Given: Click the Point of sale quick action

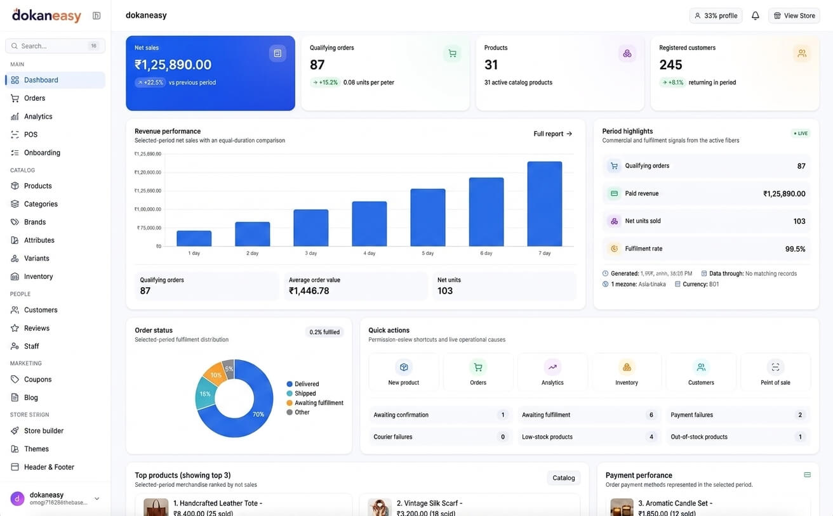Looking at the screenshot, I should tap(775, 372).
